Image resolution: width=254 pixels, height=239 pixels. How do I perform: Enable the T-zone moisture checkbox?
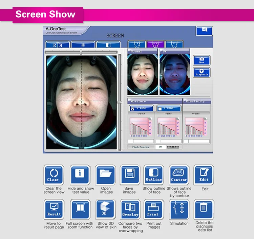coord(160,109)
